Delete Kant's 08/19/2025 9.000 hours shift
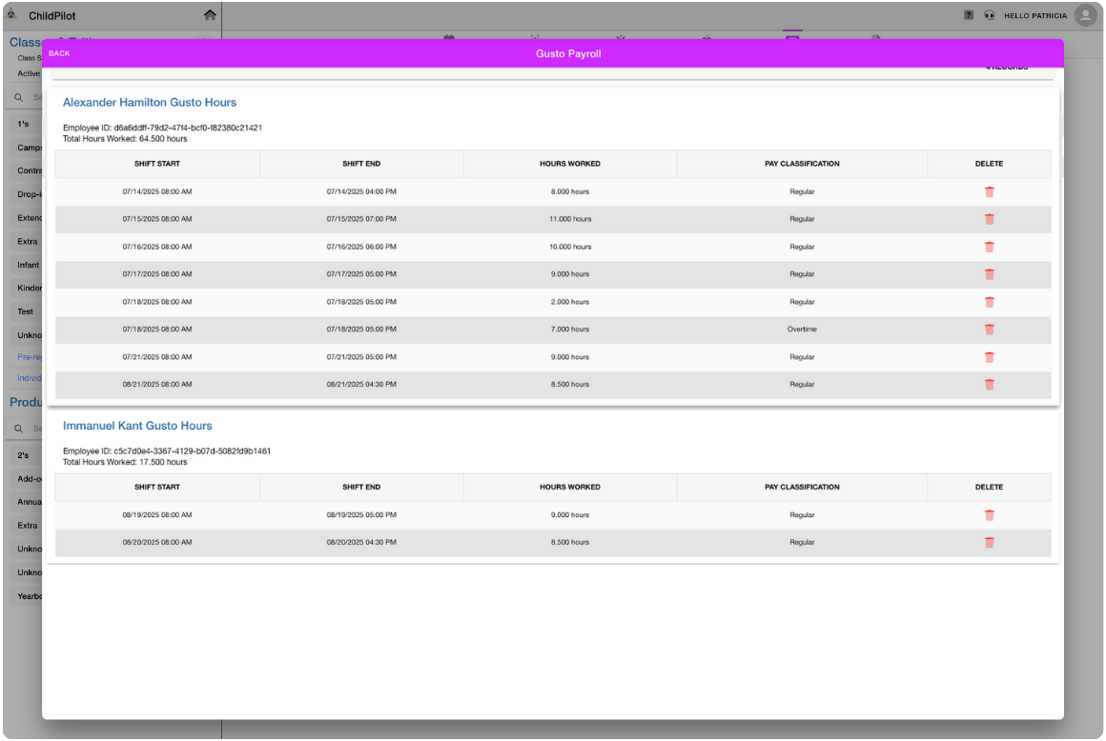Viewport: 1106px width, 741px height. [989, 515]
